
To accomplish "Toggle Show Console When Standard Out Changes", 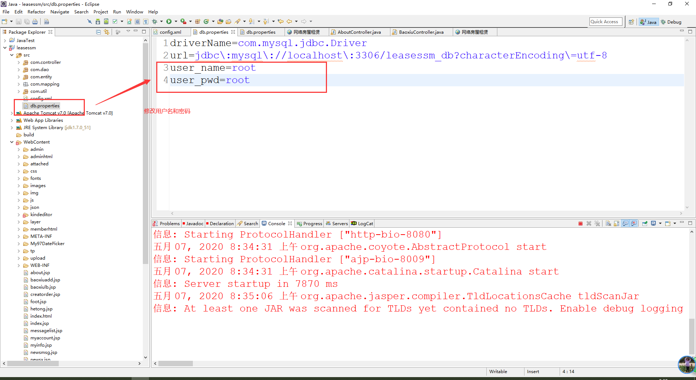I will (625, 223).
